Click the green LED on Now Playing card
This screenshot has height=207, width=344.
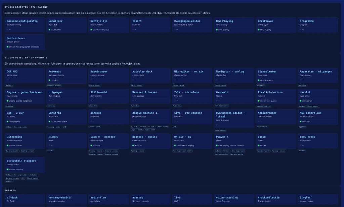click(217, 30)
